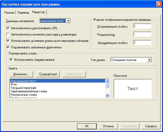Click the colors list scroll down arrow
The width and height of the screenshot is (163, 132).
[107, 95]
